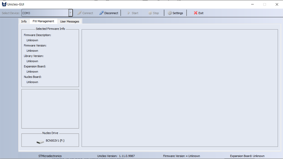Click Firmware Description: label
283x159 pixels.
click(x=37, y=35)
